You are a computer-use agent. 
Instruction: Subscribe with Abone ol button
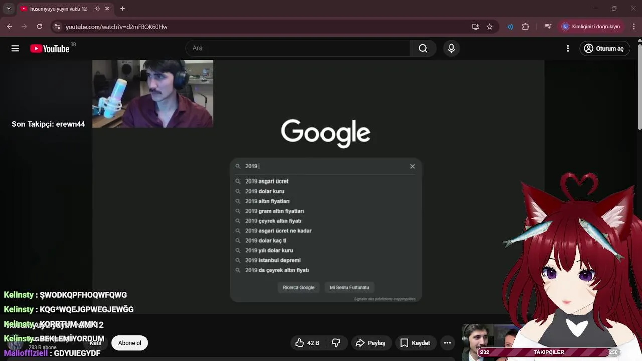pyautogui.click(x=130, y=343)
